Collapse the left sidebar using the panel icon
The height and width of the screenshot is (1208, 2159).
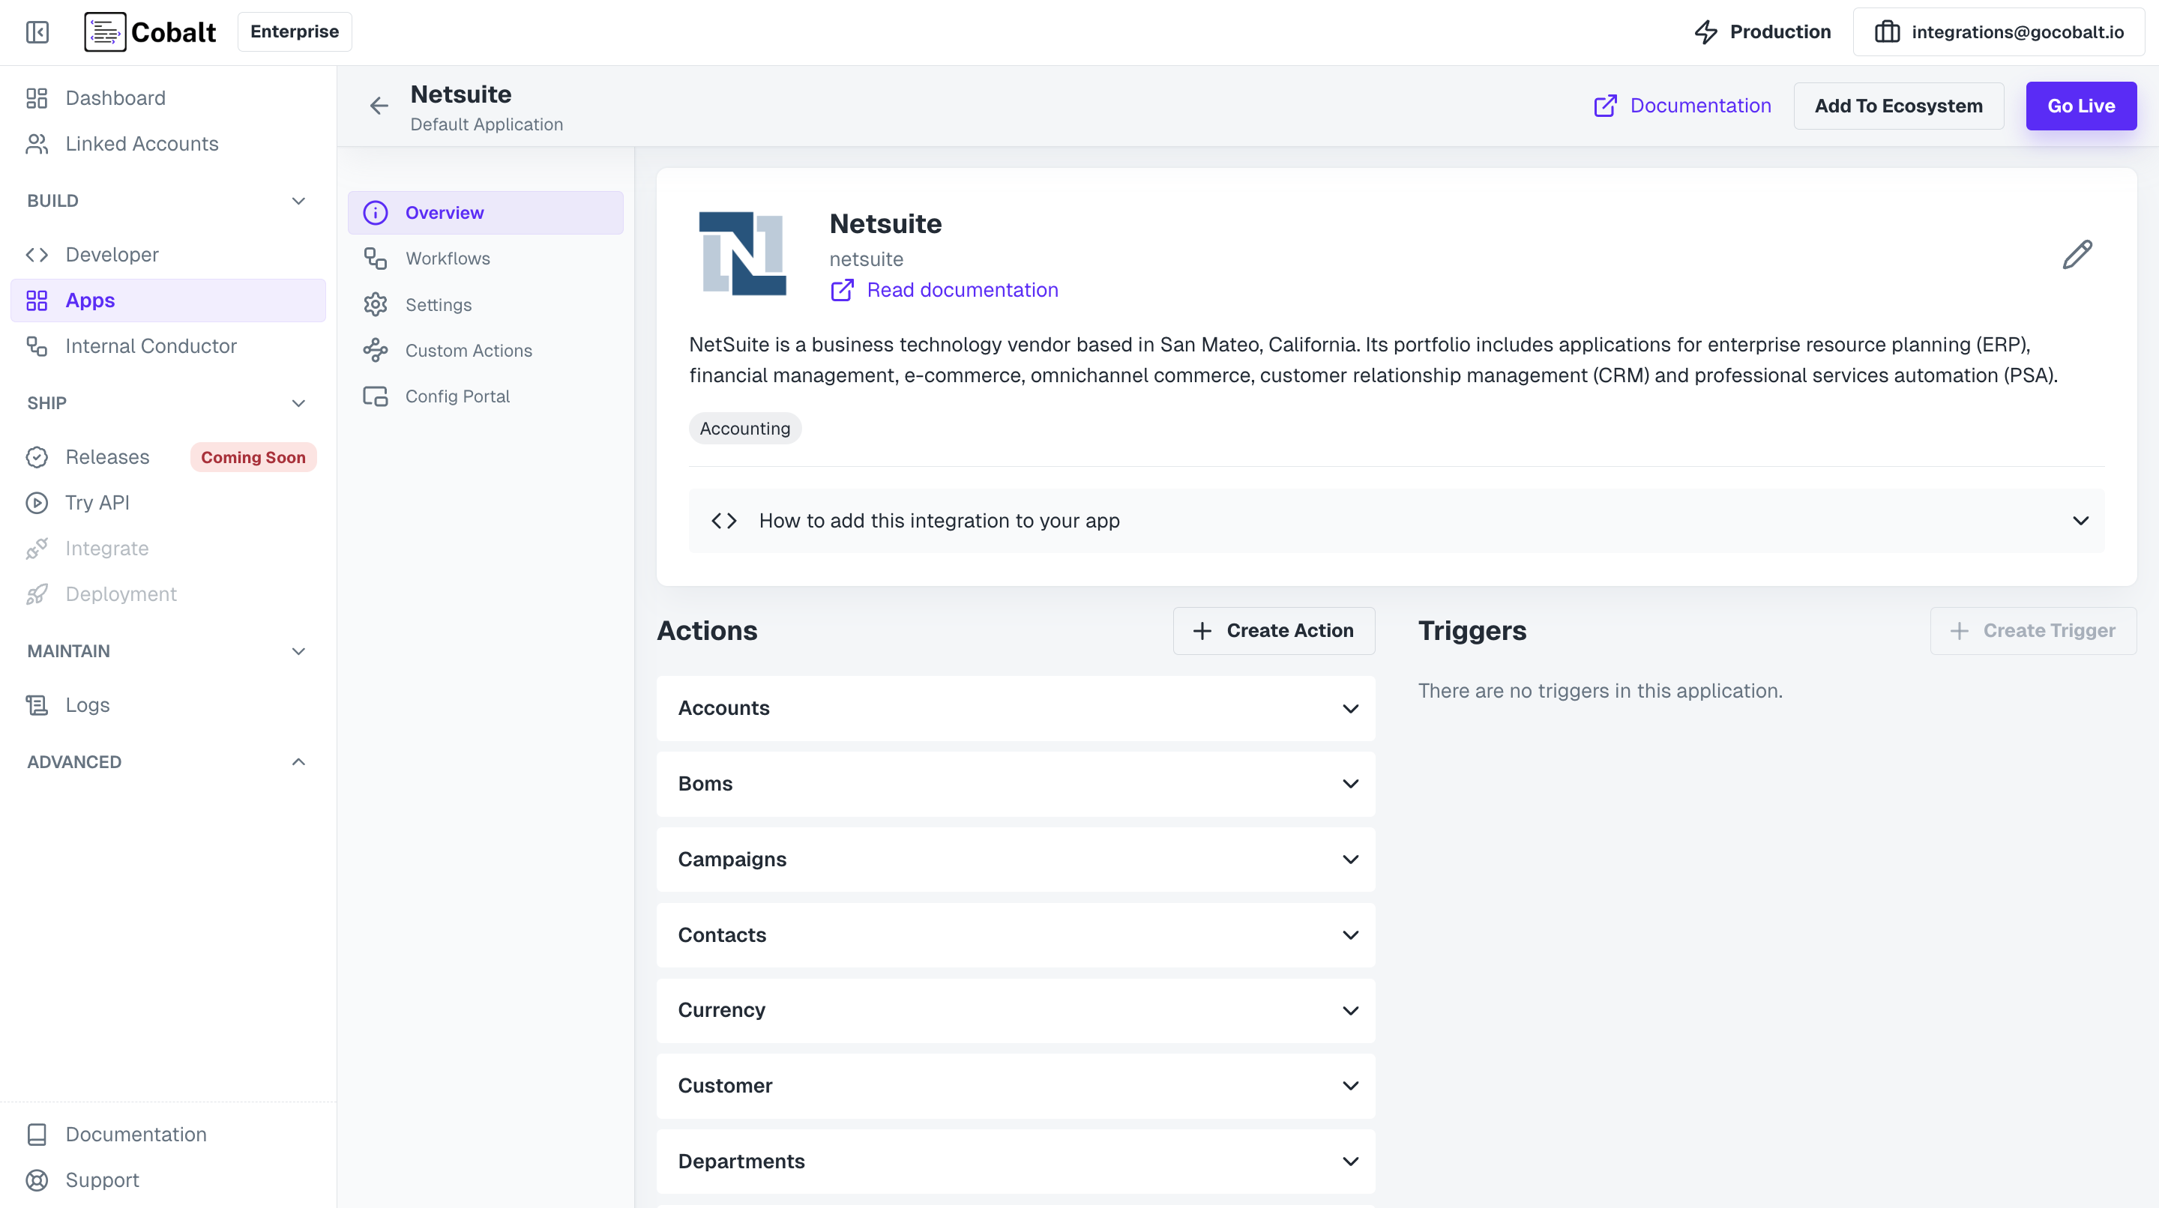click(x=37, y=31)
